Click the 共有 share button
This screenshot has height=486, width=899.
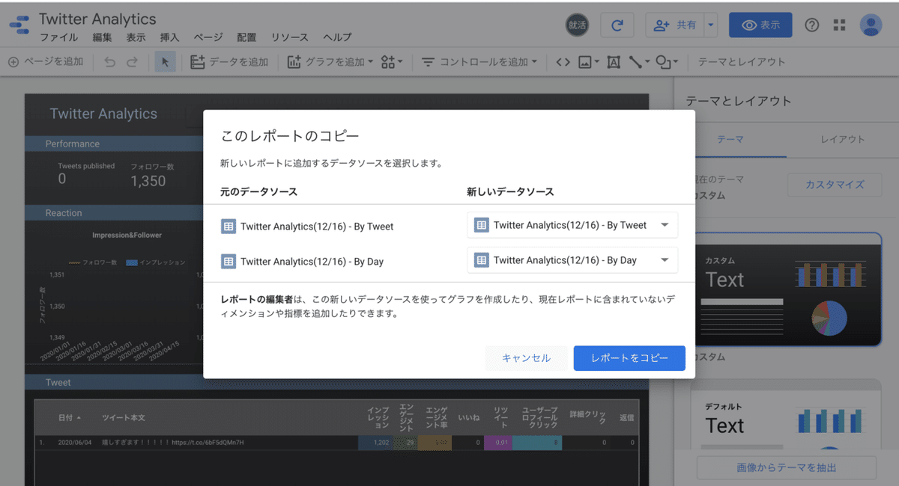pos(675,25)
